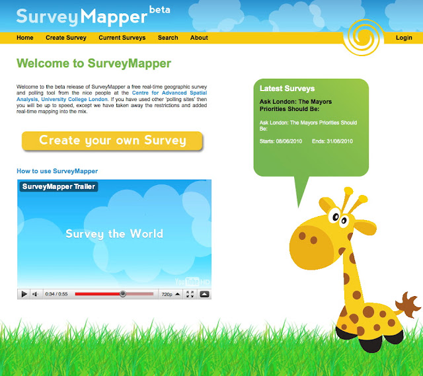Click the video progress slider knob
The width and height of the screenshot is (423, 376).
pyautogui.click(x=123, y=294)
